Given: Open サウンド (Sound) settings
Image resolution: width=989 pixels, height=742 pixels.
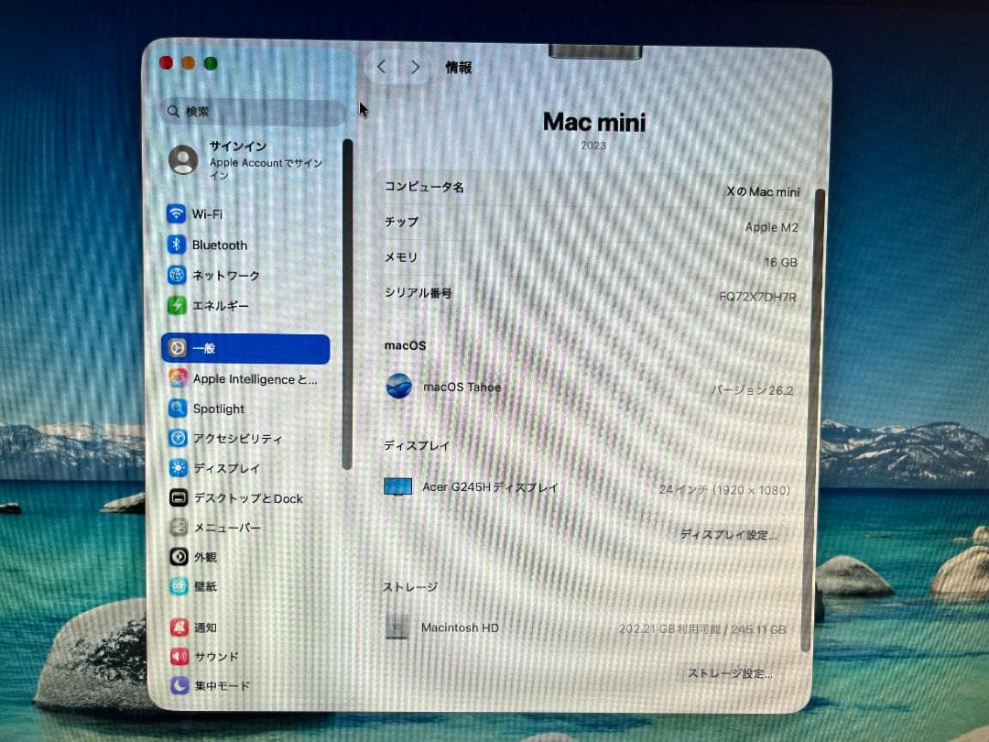Looking at the screenshot, I should click(218, 656).
